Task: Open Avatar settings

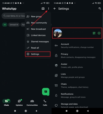Action: [77, 66]
